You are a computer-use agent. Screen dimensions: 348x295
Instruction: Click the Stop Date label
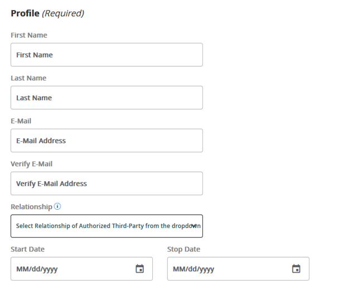tap(183, 249)
